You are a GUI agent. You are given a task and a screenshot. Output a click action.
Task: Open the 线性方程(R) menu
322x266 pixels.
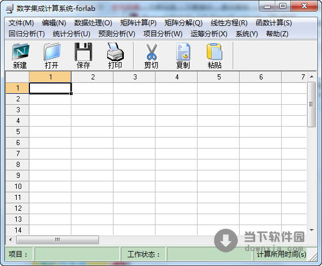point(229,23)
